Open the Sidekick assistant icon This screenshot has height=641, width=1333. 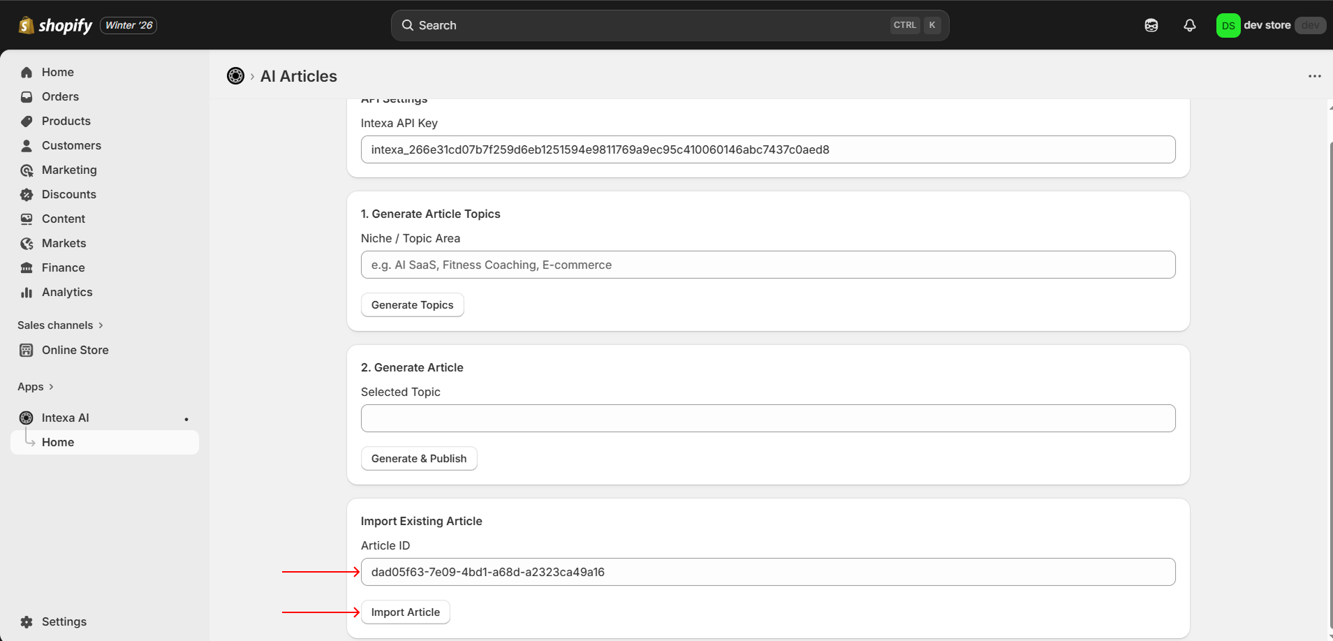pos(1151,25)
